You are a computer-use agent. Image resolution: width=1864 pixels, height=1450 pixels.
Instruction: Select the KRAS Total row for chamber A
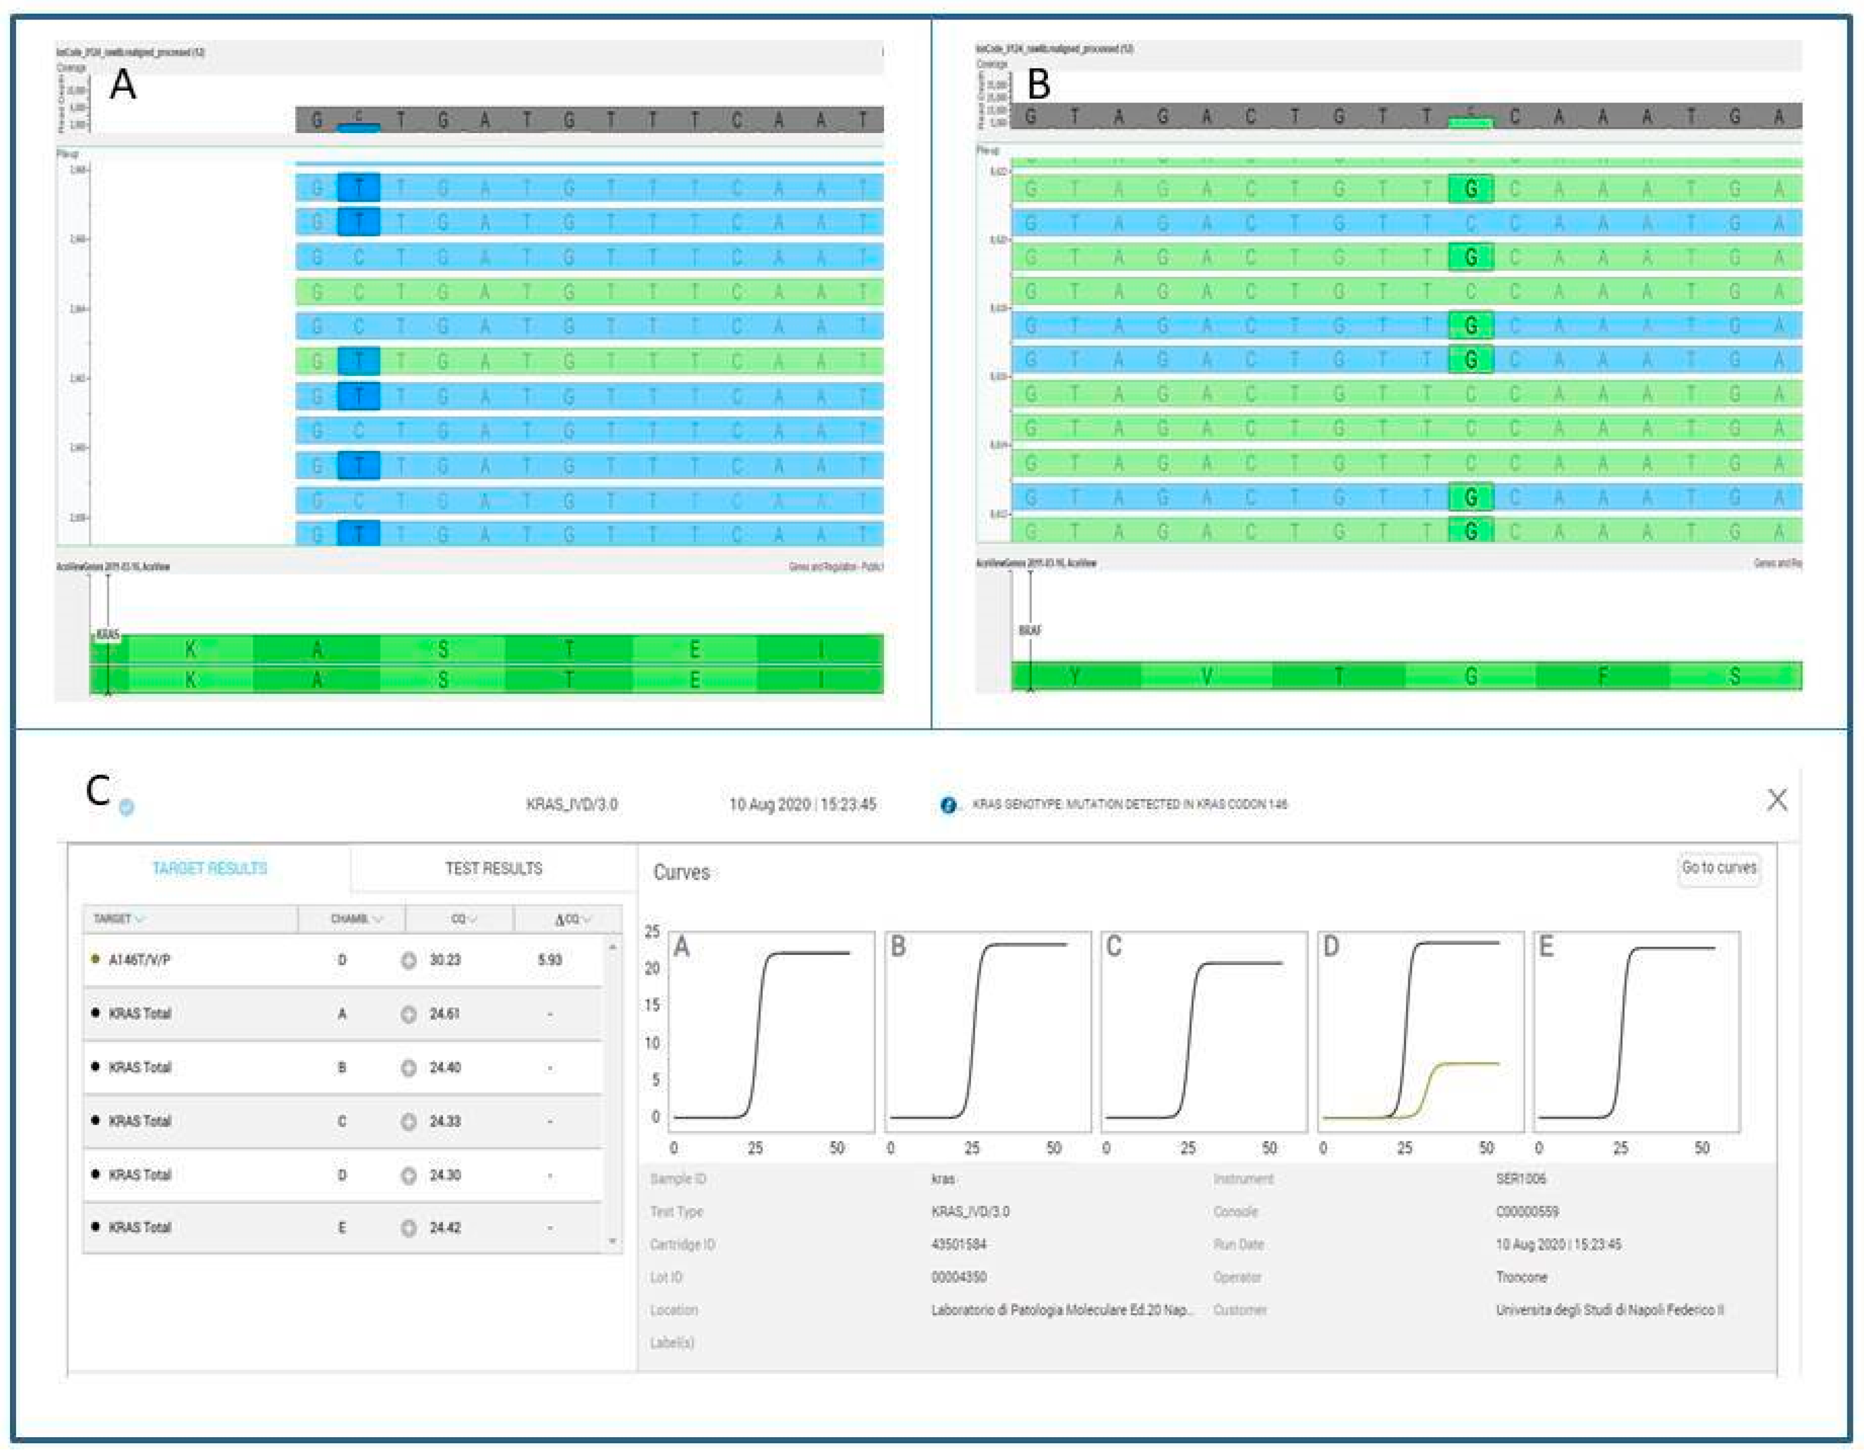[343, 1014]
